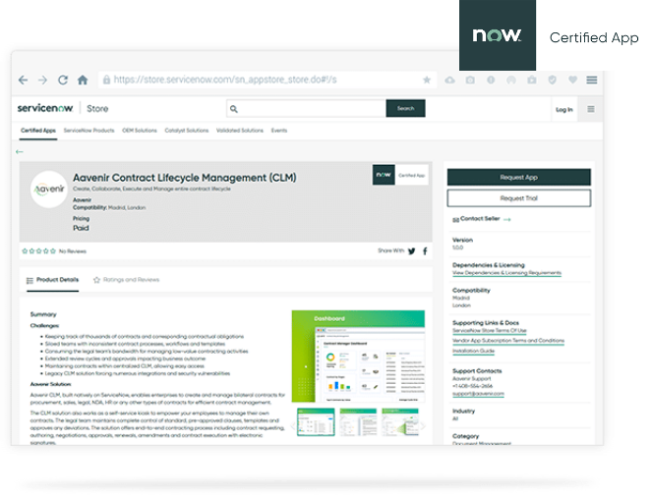Screen dimensions: 652x495
Task: Select the ServiceNow Products tab
Action: pyautogui.click(x=89, y=131)
